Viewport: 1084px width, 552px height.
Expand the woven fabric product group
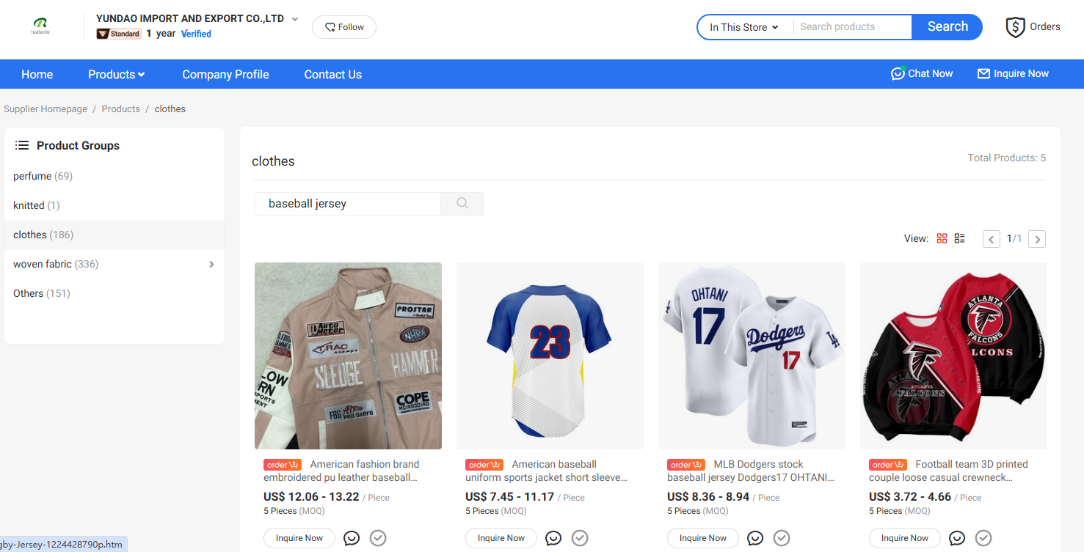pyautogui.click(x=211, y=264)
